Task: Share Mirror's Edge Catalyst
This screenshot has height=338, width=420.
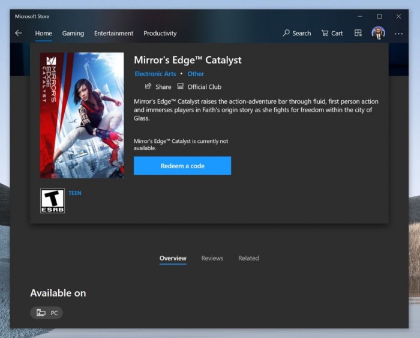Action: tap(158, 87)
